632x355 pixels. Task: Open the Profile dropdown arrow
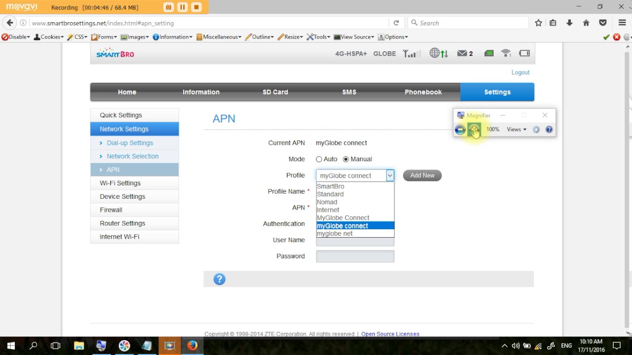[390, 176]
